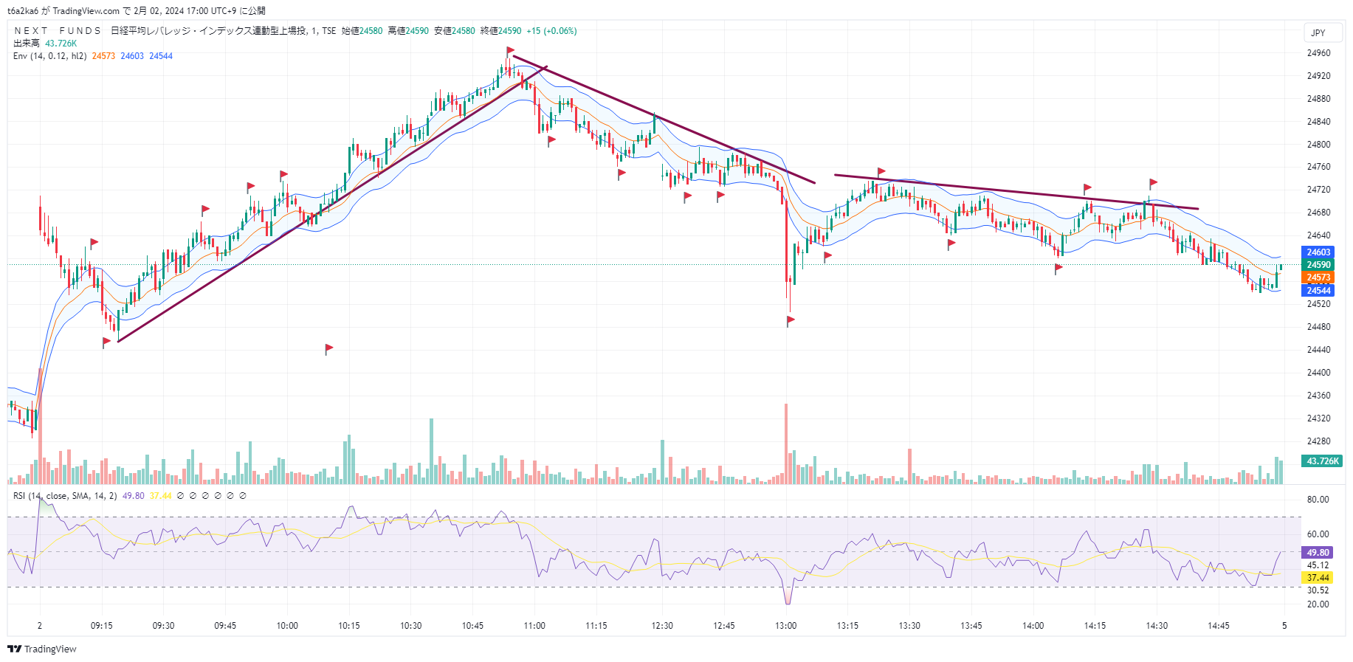Click the NEXT FUNDS symbol title
Screen dimensions: 1353x662
pos(58,31)
